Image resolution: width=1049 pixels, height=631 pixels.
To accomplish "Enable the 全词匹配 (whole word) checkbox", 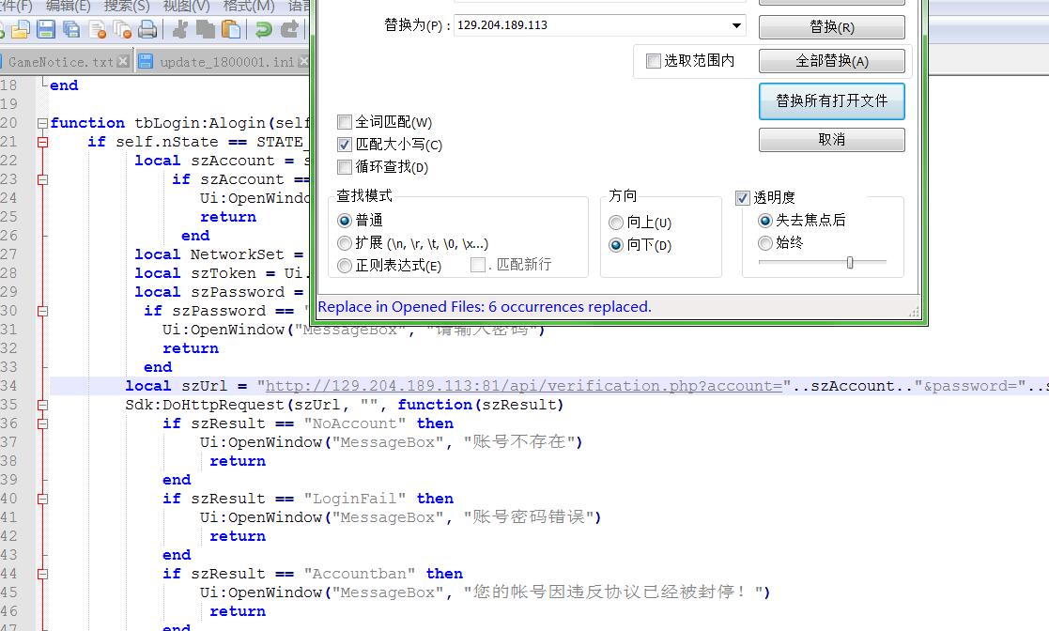I will (345, 122).
